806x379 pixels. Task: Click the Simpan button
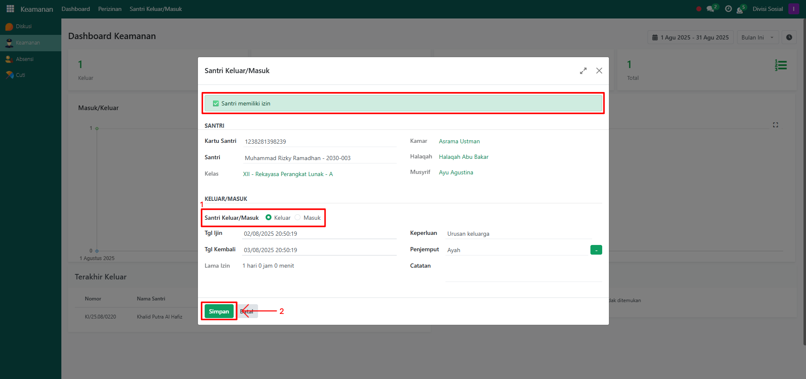pyautogui.click(x=219, y=311)
